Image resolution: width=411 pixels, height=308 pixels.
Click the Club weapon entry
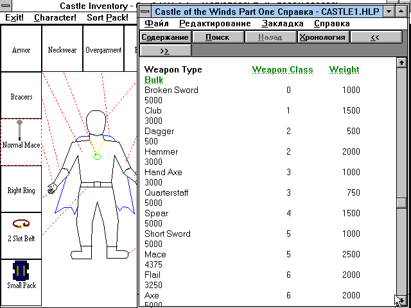click(x=153, y=110)
